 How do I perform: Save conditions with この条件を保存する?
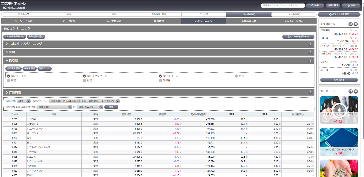14,37
